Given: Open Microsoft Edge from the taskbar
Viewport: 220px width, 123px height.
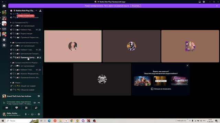Looking at the screenshot, I should point(49,121).
